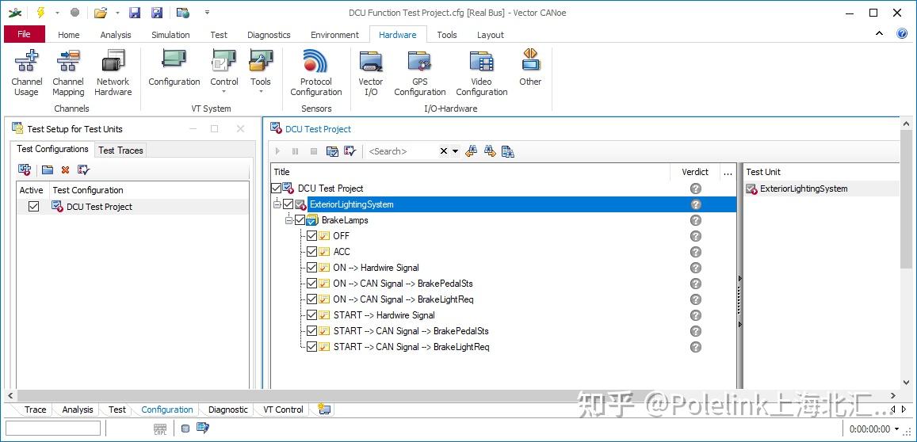Screen dimensions: 917x442
Task: Click the add test configuration icon
Action: click(25, 170)
